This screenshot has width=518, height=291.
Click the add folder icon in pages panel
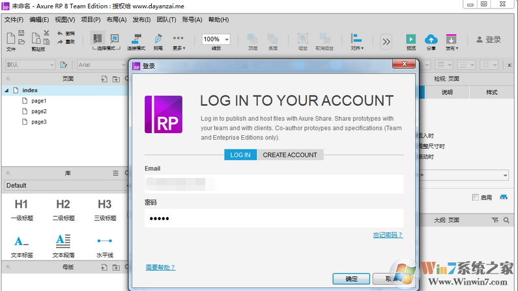[116, 79]
